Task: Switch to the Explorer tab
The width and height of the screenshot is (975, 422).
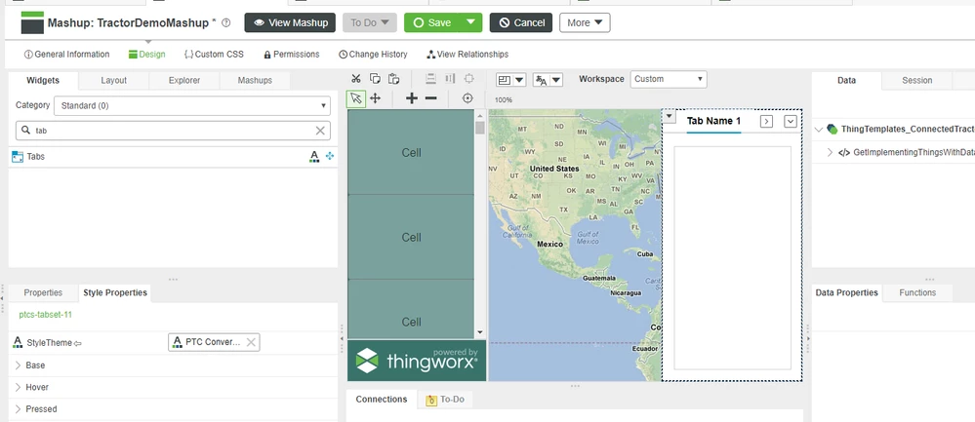Action: pos(184,80)
